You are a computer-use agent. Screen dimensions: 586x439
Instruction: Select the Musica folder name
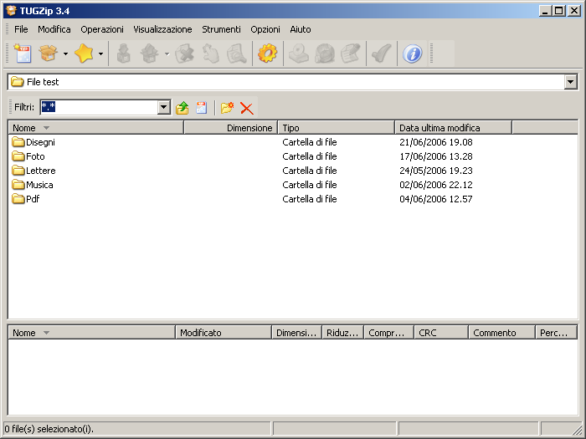tap(39, 185)
